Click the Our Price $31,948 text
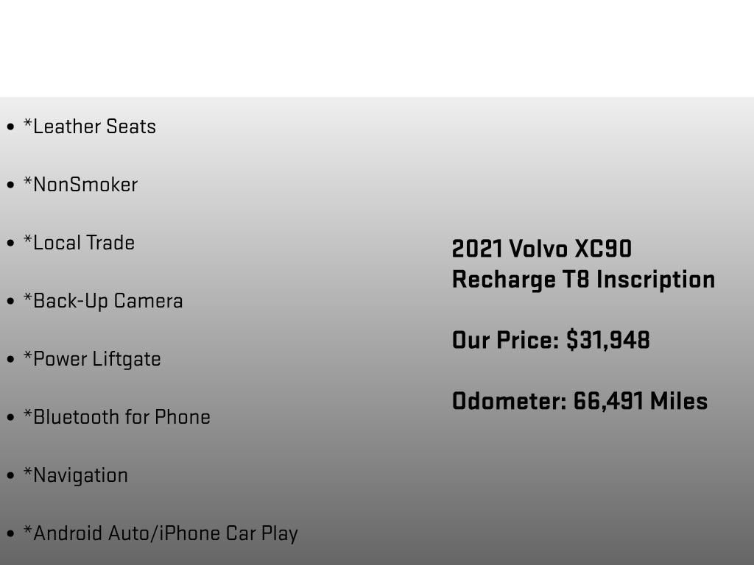This screenshot has height=565, width=754. pos(551,340)
